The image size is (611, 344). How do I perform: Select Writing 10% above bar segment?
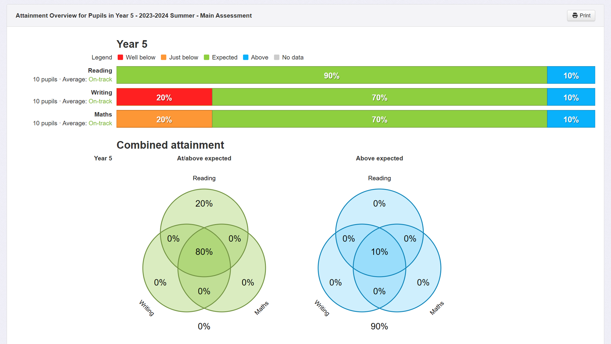point(571,97)
